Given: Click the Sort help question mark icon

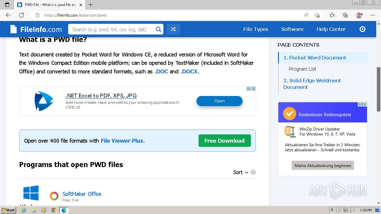Looking at the screenshot, I should point(253,172).
